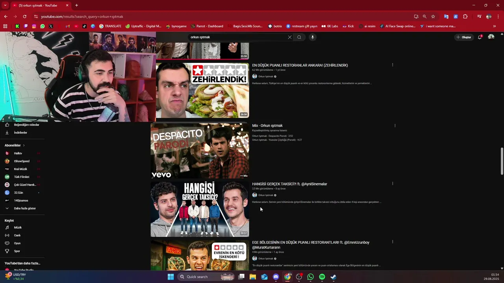Play the Despacito Parodi mix thumbnail
The image size is (504, 283).
point(200,151)
